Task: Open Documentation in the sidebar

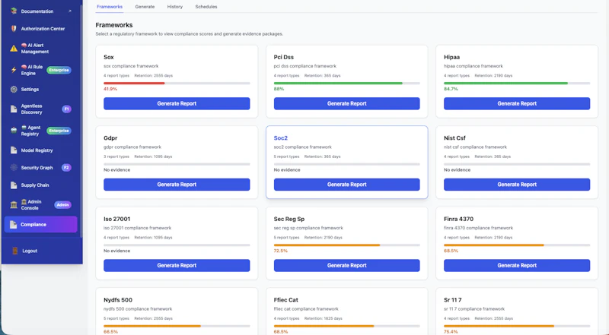Action: [x=41, y=11]
